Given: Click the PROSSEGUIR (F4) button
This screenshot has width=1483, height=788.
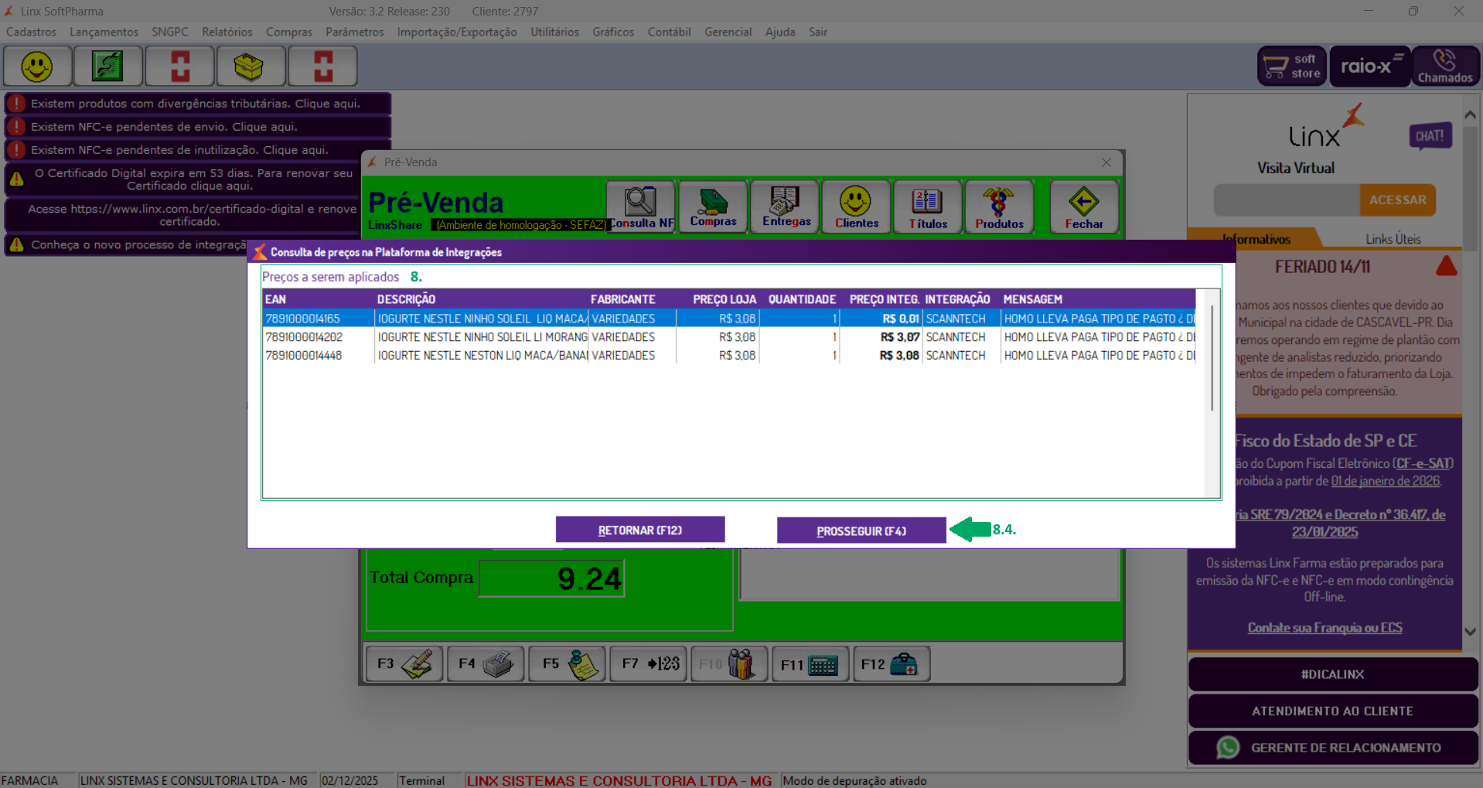Looking at the screenshot, I should (x=861, y=530).
